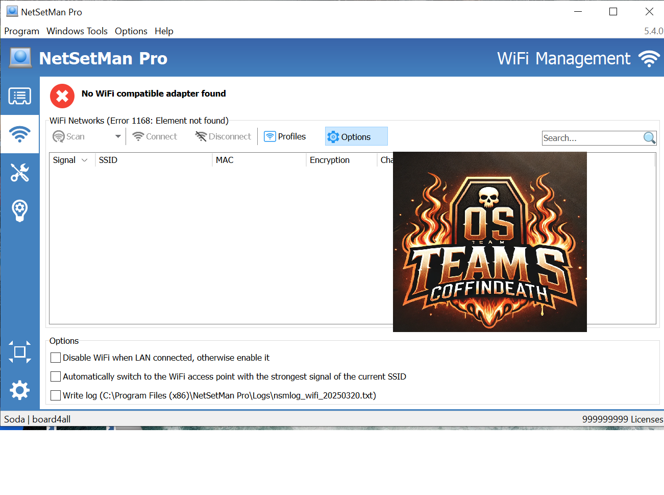Click the Connect button
Viewport: 664px width, 495px height.
click(x=155, y=136)
